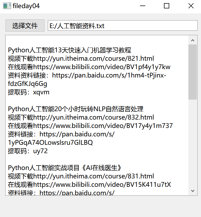This screenshot has width=201, height=217.
Task: Click the line 提取码：uy72
Action: pos(28,151)
